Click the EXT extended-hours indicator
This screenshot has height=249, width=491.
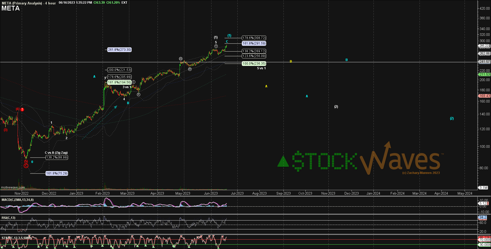click(125, 3)
